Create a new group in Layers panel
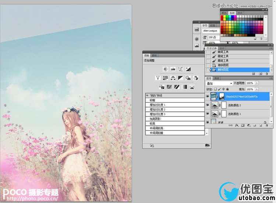Image resolution: width=276 pixels, height=203 pixels. coord(255,125)
